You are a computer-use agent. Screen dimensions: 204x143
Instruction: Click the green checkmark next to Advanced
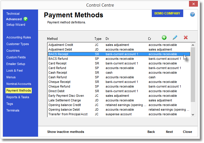pos(25,19)
